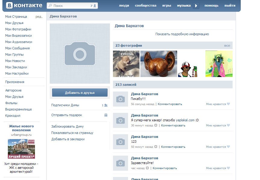
Task: Like the "Пикабу!!!" post with the heart
Action: (x=228, y=104)
